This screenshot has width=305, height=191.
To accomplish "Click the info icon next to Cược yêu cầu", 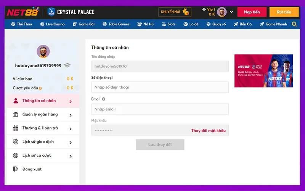I will point(40,88).
